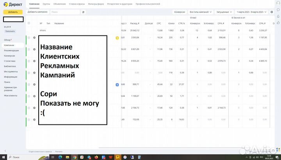Expand the 'Запущенные' status dropdown
The width and height of the screenshot is (281, 160).
tap(224, 12)
